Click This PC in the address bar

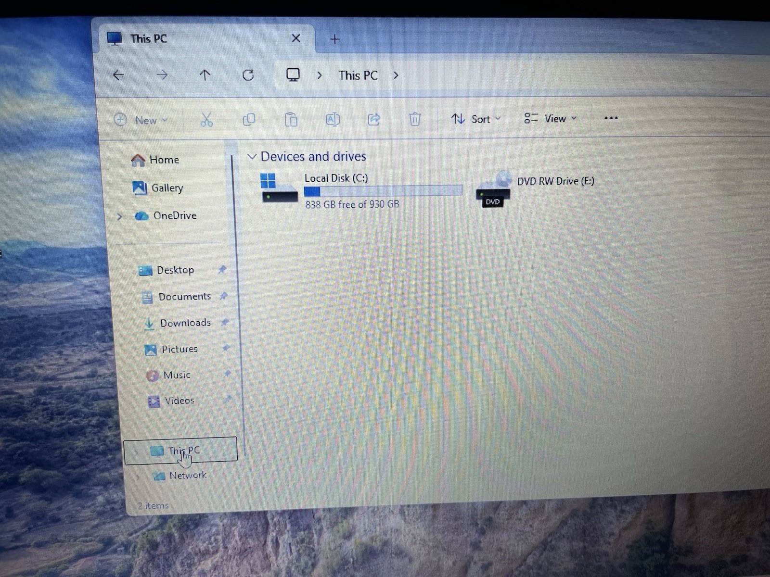(358, 75)
